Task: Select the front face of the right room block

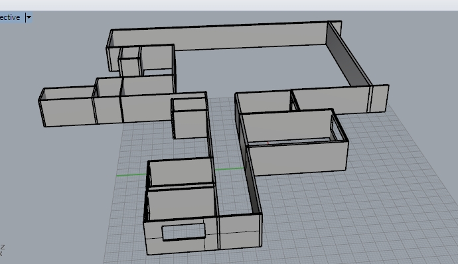Action: (298, 159)
